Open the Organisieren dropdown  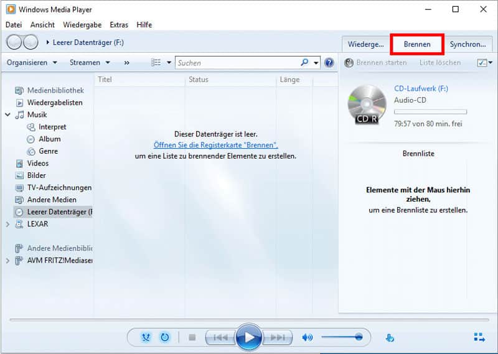pyautogui.click(x=32, y=63)
